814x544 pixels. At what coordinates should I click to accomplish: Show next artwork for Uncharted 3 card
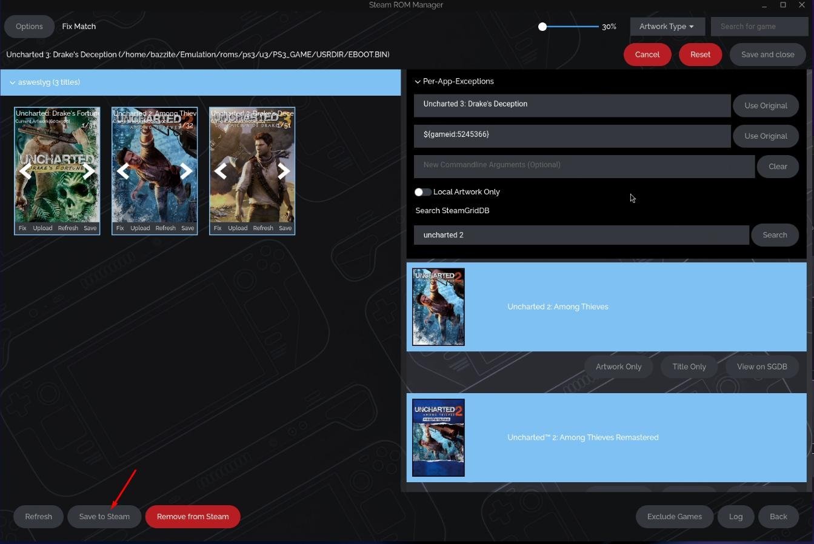[284, 171]
